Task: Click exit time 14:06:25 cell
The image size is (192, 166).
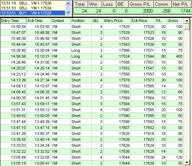Action: click(38, 92)
